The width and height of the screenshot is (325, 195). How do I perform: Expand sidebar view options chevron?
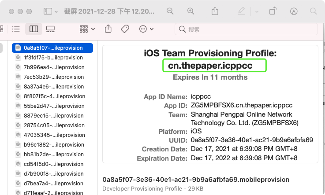coord(56,12)
